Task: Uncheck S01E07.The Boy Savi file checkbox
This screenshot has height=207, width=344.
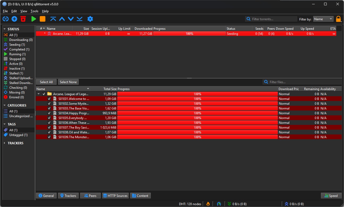Action: (49, 127)
